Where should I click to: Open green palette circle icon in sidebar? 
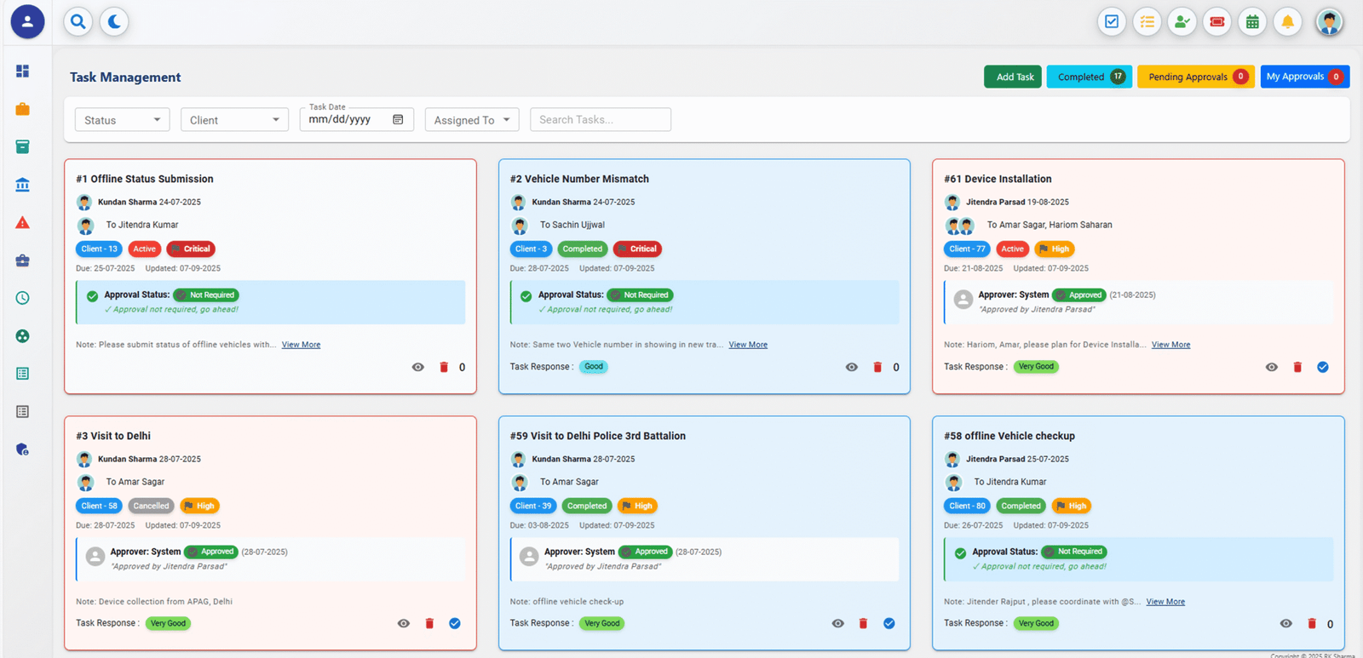tap(23, 336)
